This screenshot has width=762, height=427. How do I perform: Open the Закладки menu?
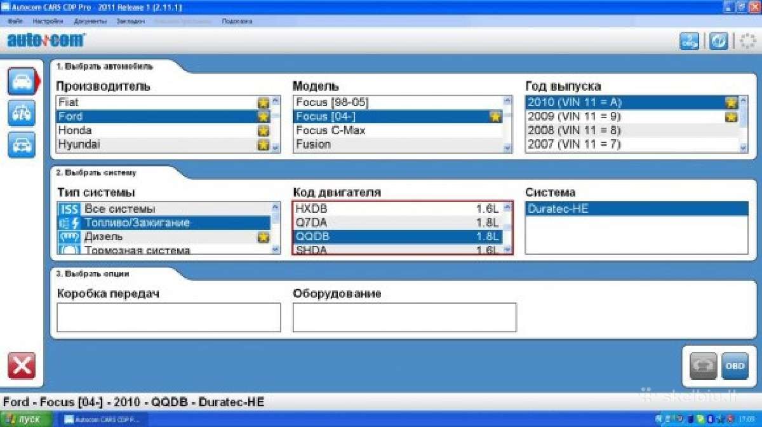130,21
